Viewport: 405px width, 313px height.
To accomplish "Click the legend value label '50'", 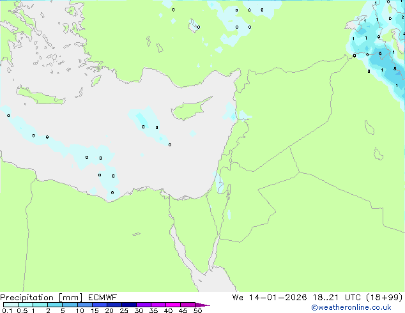I will pyautogui.click(x=197, y=310).
